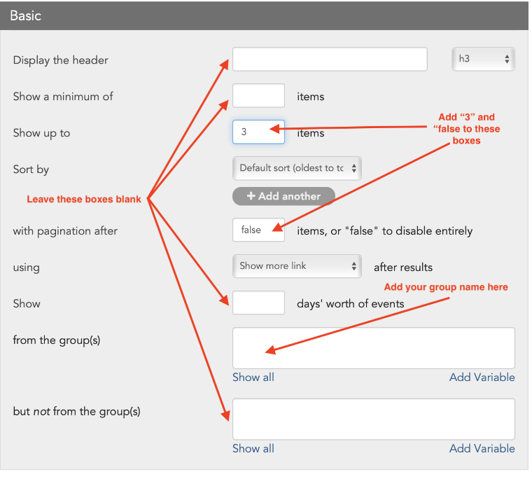This screenshot has height=479, width=532.
Task: Focus the but not from the group(s) text area
Action: pyautogui.click(x=373, y=419)
